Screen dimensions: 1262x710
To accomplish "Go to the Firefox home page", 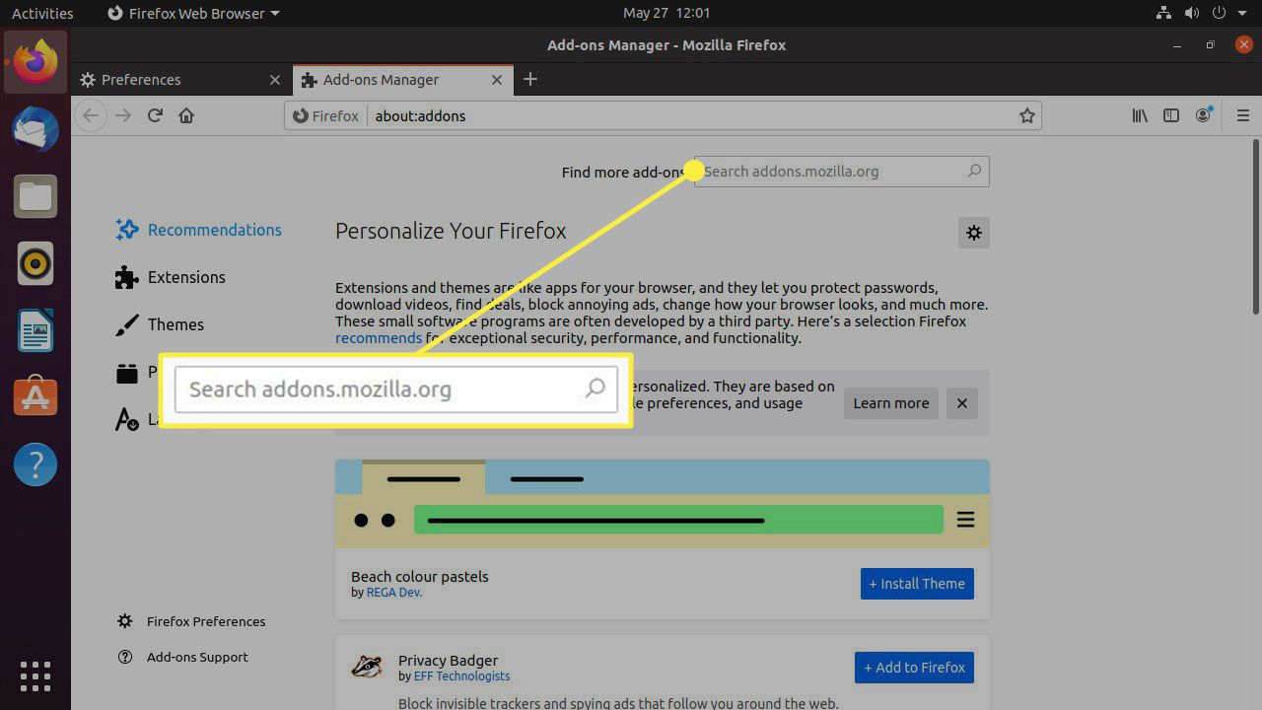I will pos(186,115).
